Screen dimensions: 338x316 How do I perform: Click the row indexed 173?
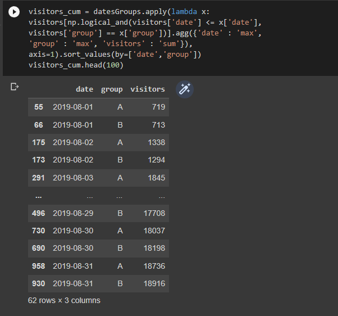(x=98, y=160)
